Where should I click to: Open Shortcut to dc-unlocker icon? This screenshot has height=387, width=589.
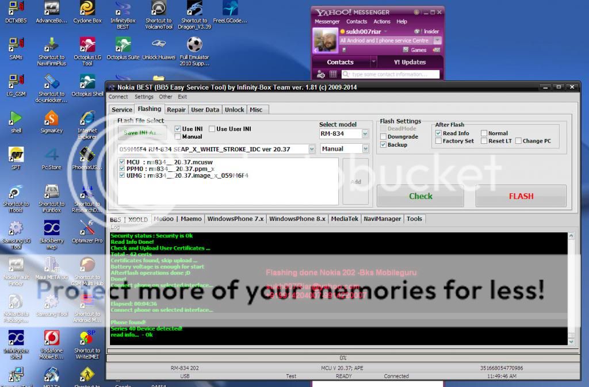[51, 88]
